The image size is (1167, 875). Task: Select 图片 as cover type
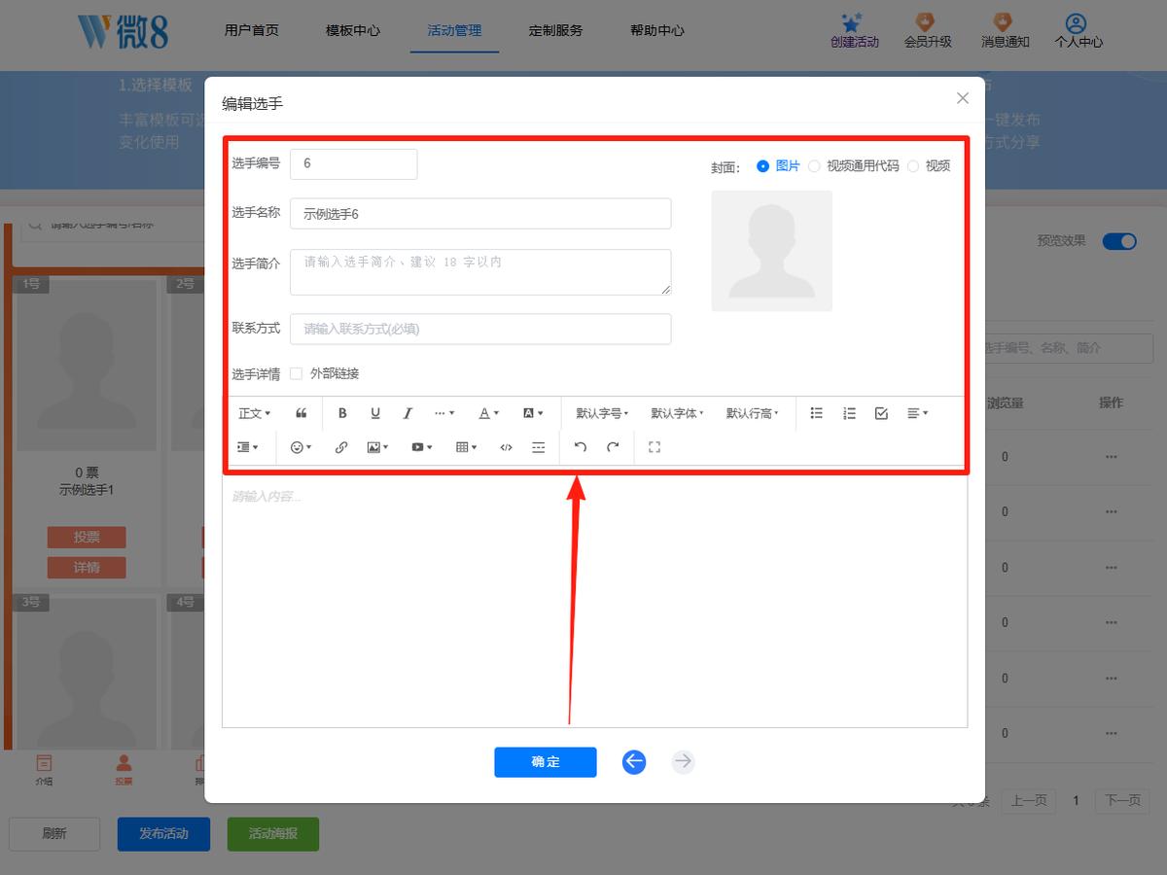[x=778, y=166]
